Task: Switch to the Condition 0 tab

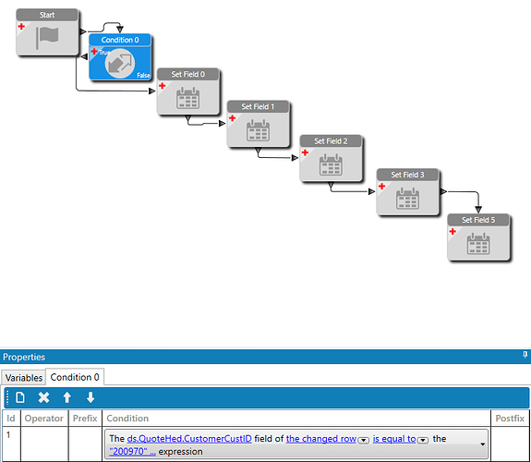Action: pyautogui.click(x=75, y=377)
